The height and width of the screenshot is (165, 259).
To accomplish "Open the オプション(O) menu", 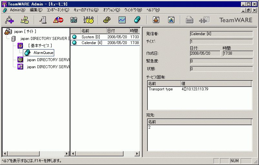I will tap(112, 10).
